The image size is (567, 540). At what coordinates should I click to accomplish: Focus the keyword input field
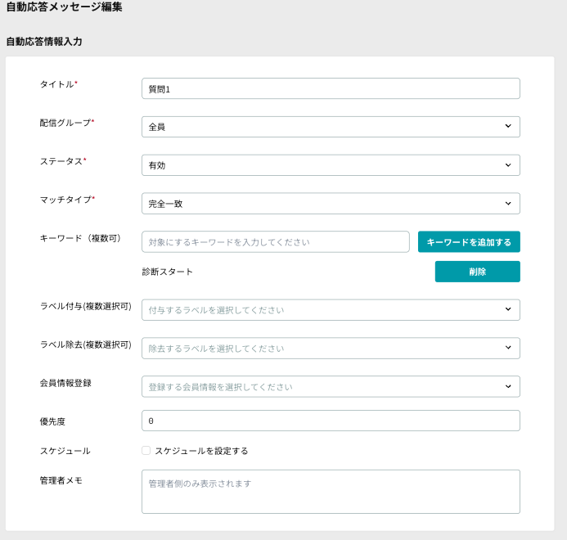pos(276,242)
